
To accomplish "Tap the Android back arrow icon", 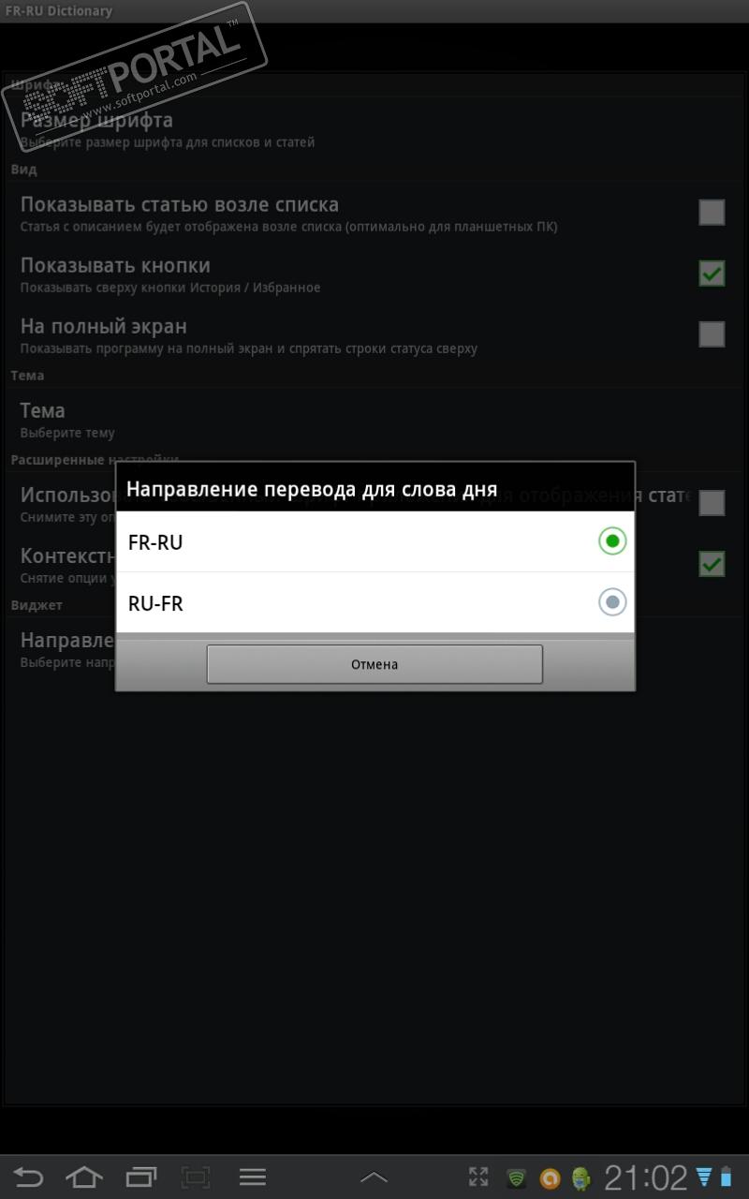I will point(28,1177).
